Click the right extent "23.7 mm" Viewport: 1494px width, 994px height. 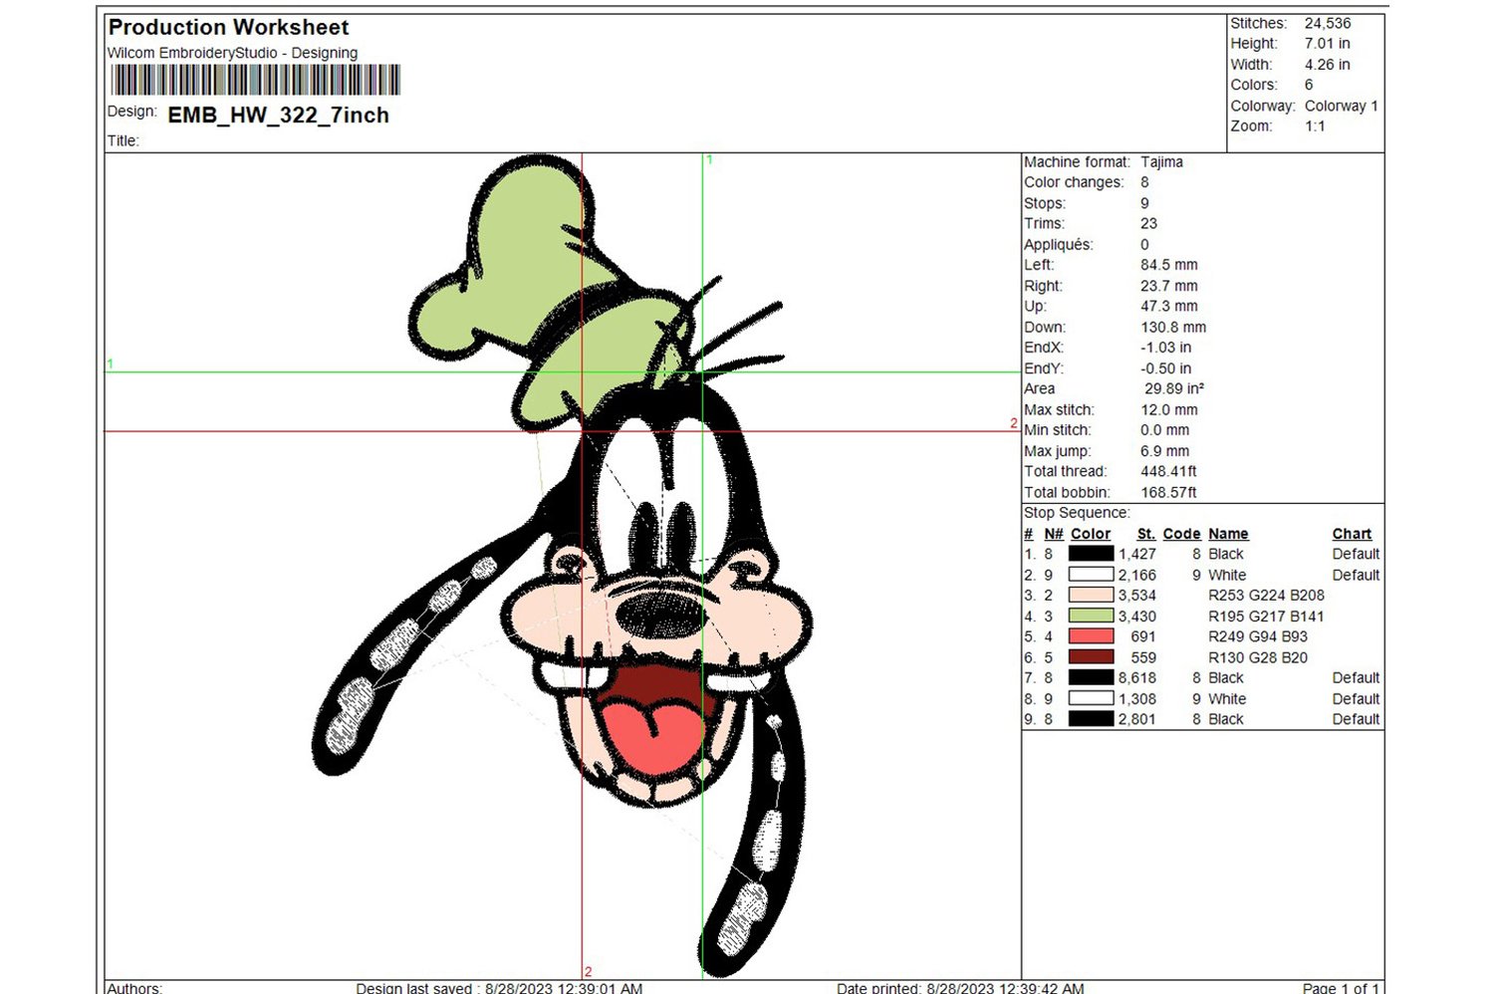coord(1169,286)
